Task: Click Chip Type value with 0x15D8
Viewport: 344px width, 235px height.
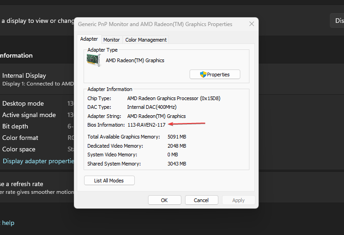Action: [x=174, y=98]
